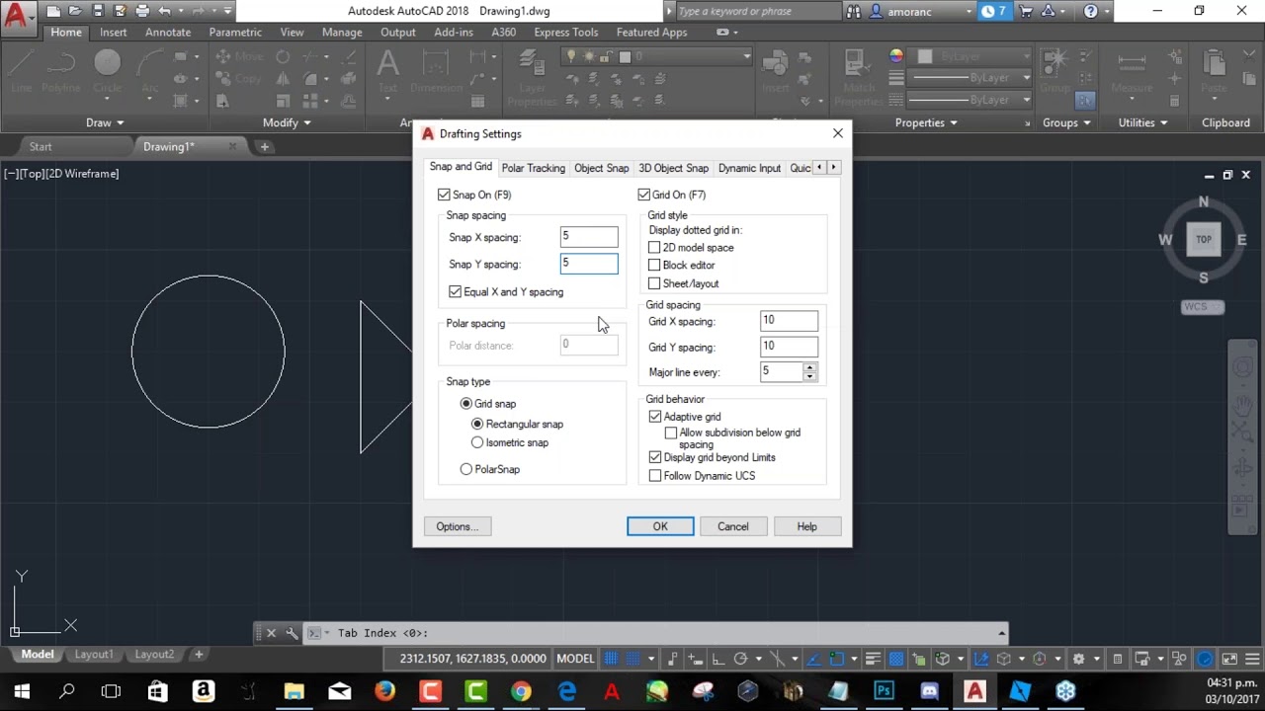1265x711 pixels.
Task: Click the isolate objects icon in status bar
Action: click(1178, 659)
